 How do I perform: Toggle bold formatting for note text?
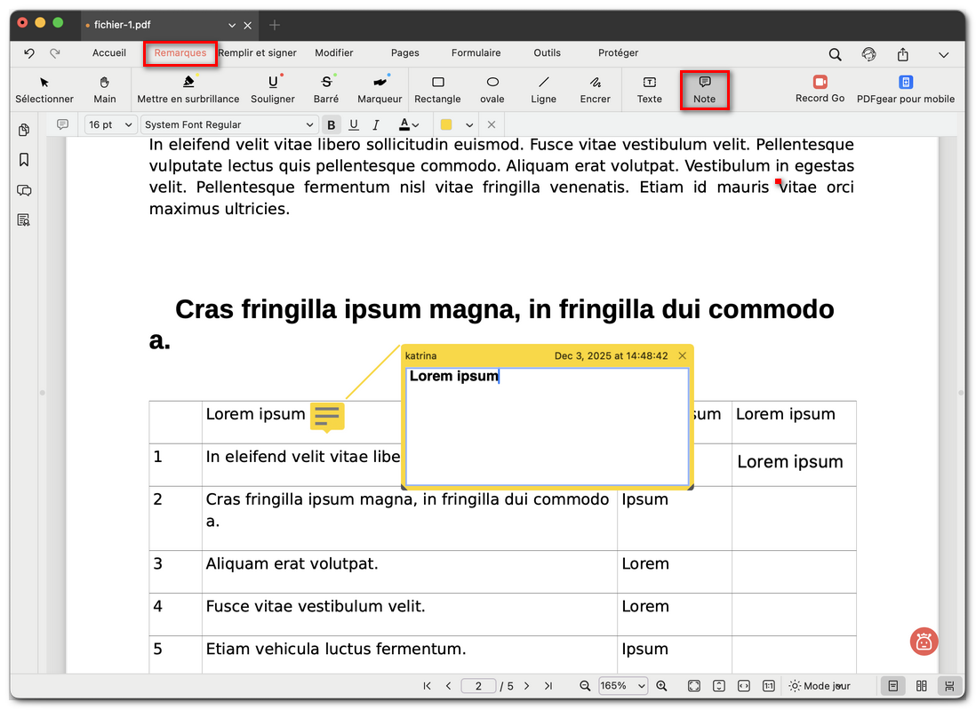tap(332, 125)
